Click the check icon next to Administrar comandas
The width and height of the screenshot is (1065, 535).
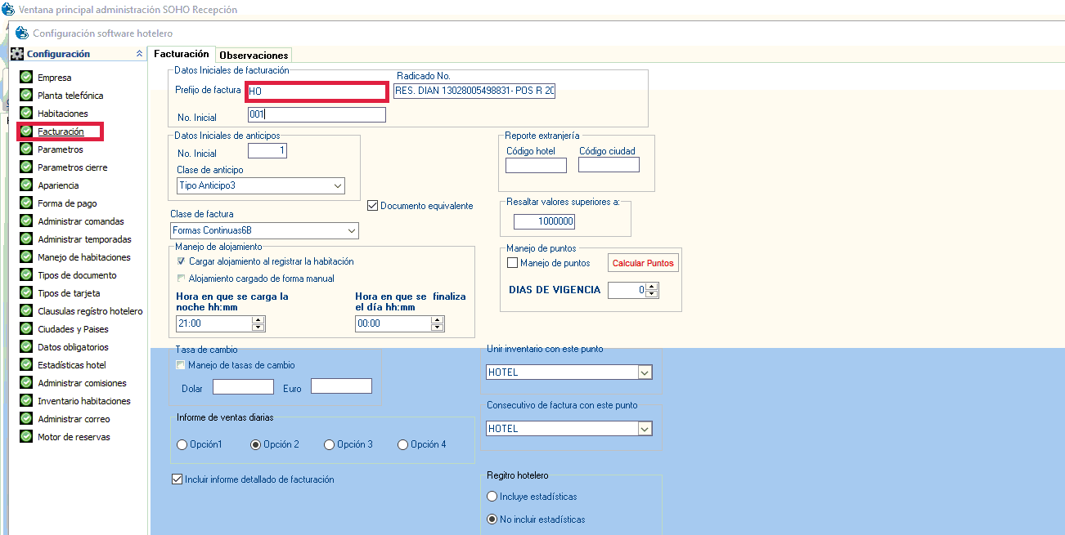point(26,221)
